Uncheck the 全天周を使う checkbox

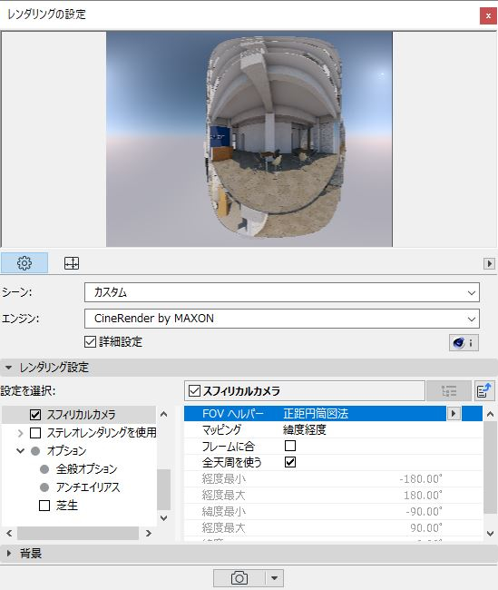(x=290, y=462)
